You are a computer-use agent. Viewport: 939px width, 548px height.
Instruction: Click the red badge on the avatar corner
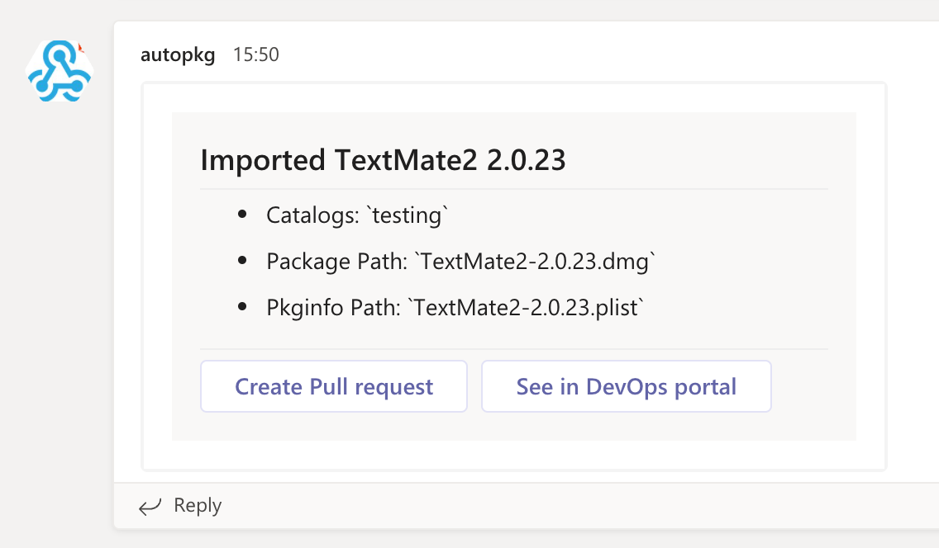click(81, 49)
